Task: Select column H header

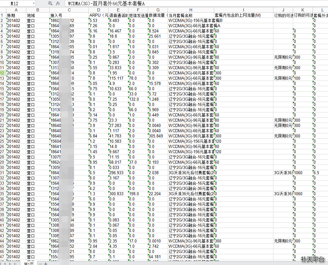Action: (x=191, y=10)
